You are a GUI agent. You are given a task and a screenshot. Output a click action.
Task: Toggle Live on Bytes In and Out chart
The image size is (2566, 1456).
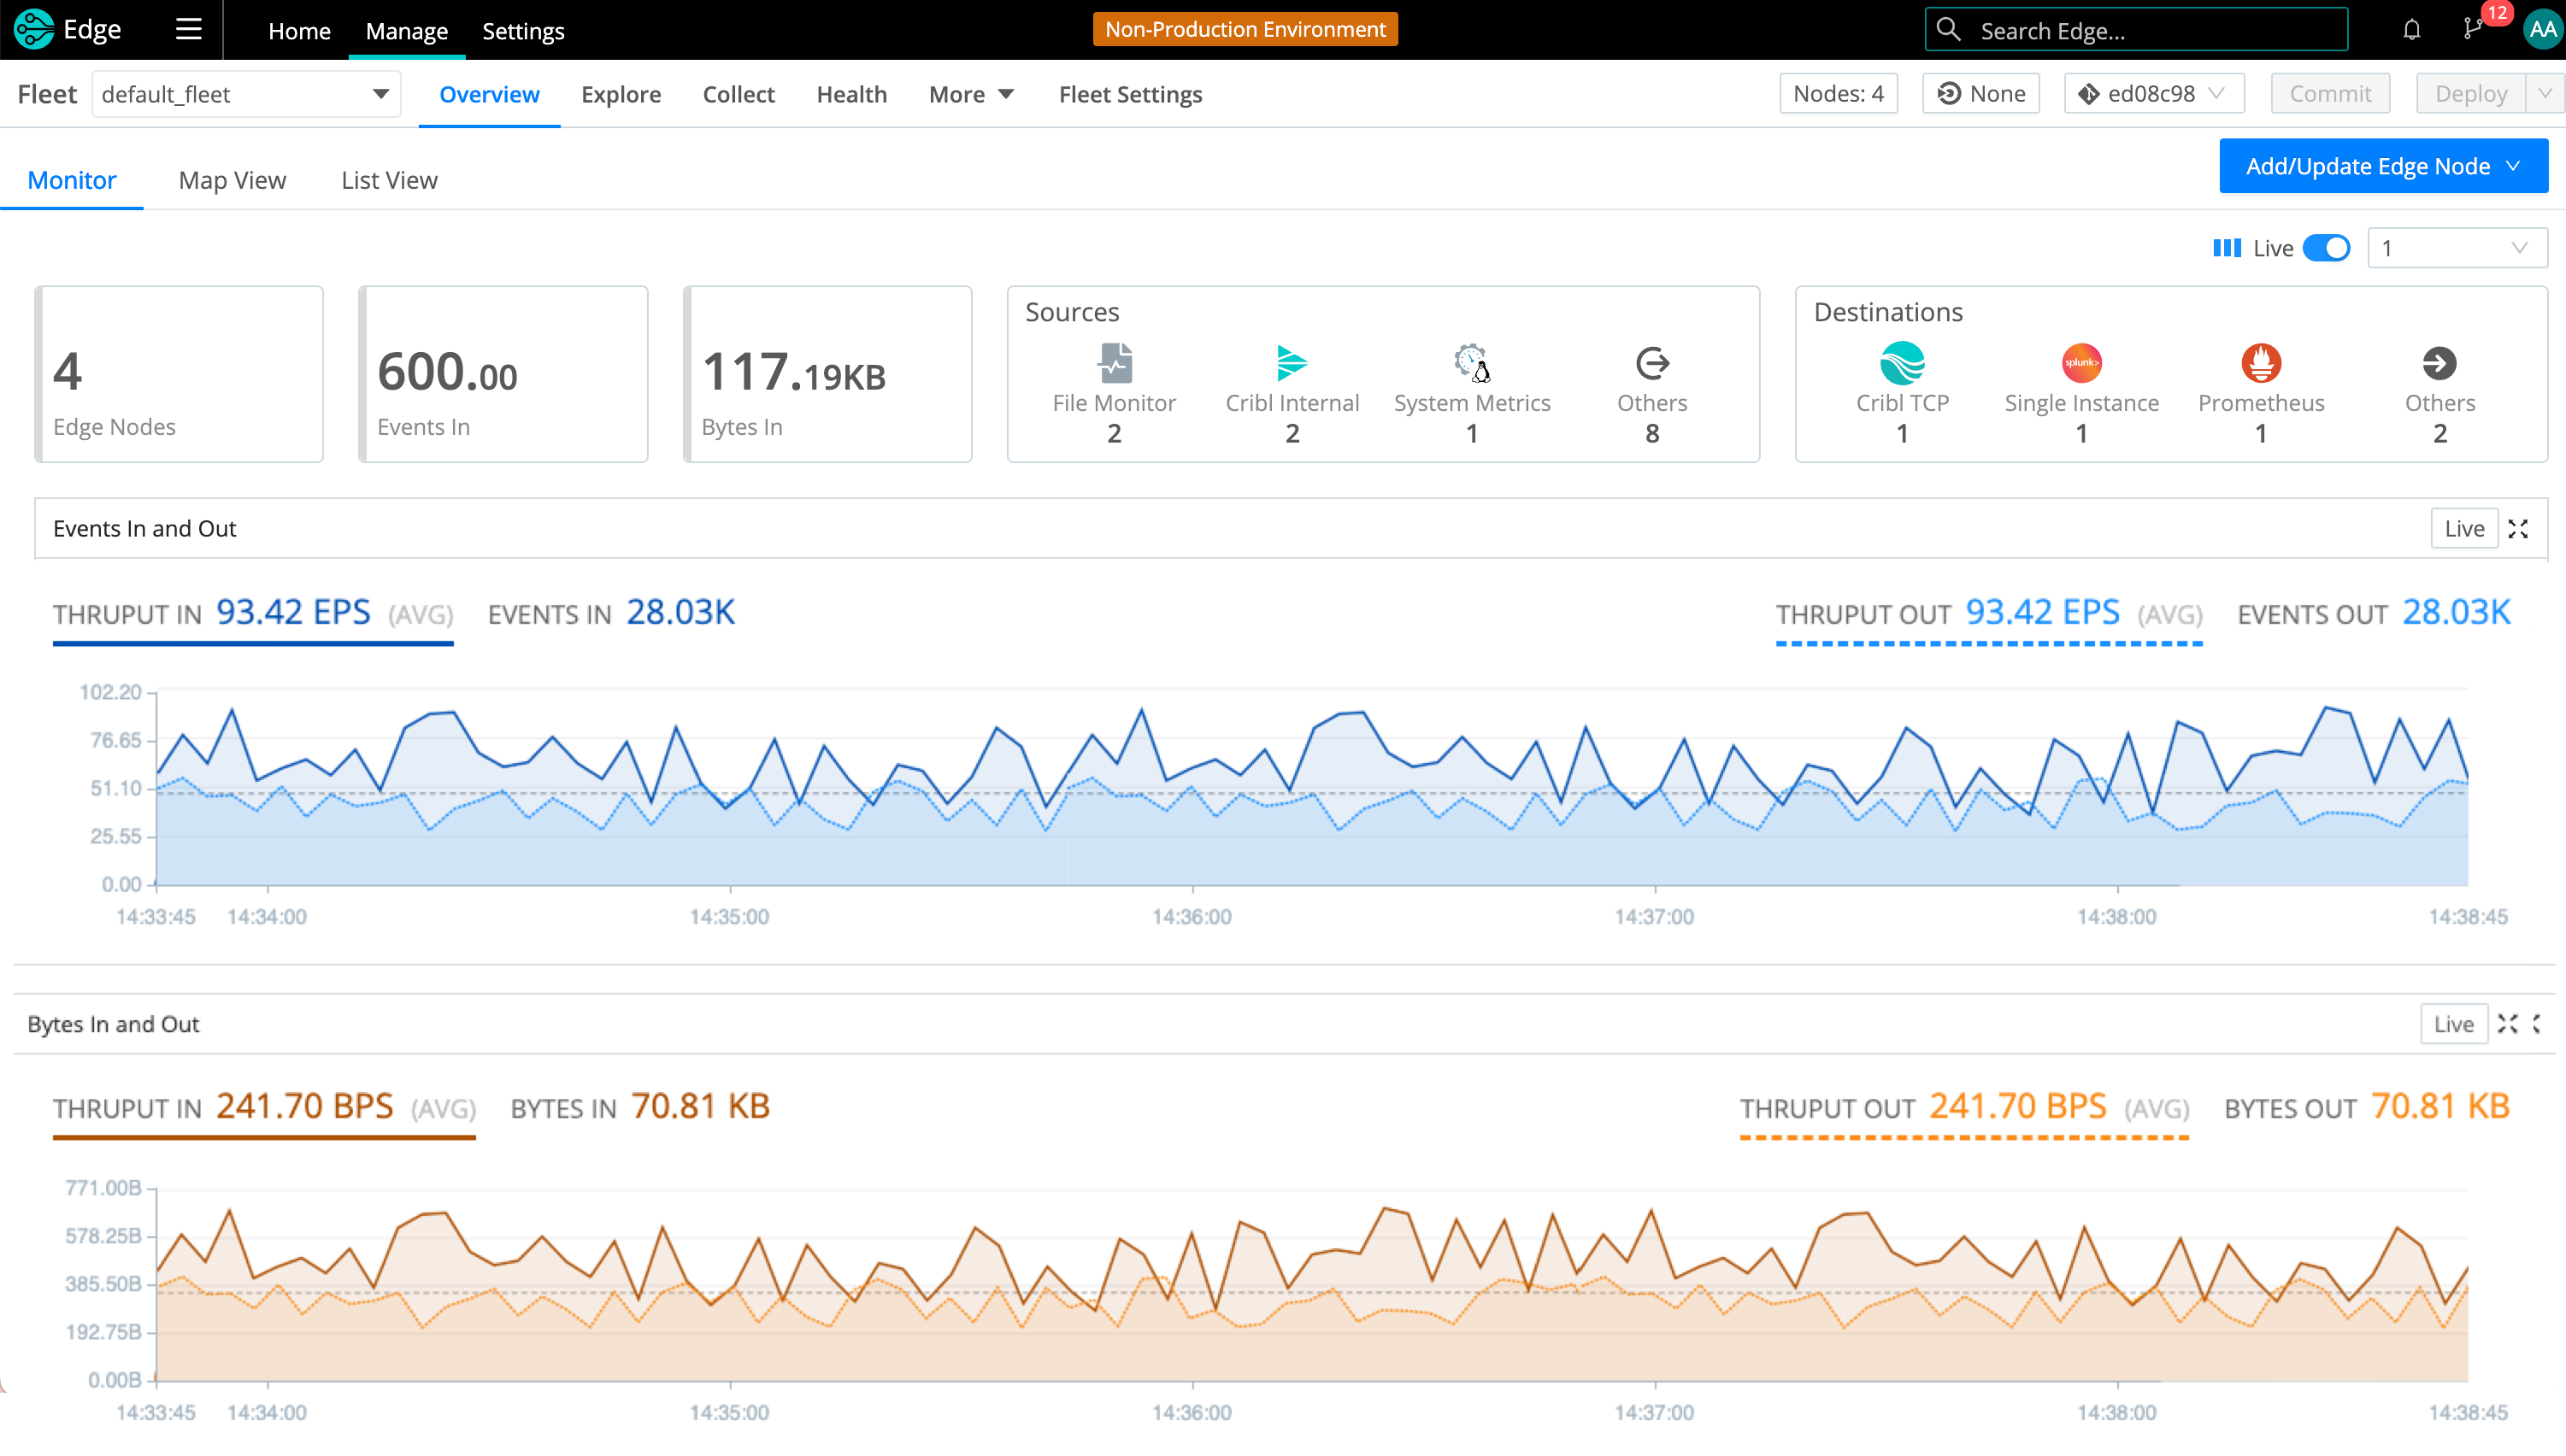coord(2453,1024)
